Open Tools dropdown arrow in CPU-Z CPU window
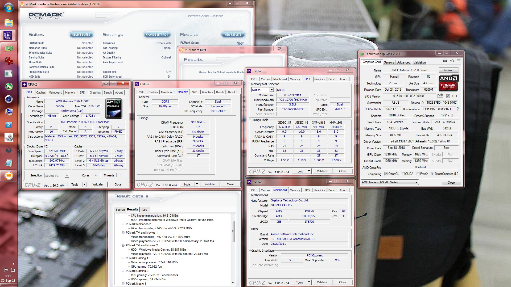Screen dimensions: 511x287 (84, 184)
